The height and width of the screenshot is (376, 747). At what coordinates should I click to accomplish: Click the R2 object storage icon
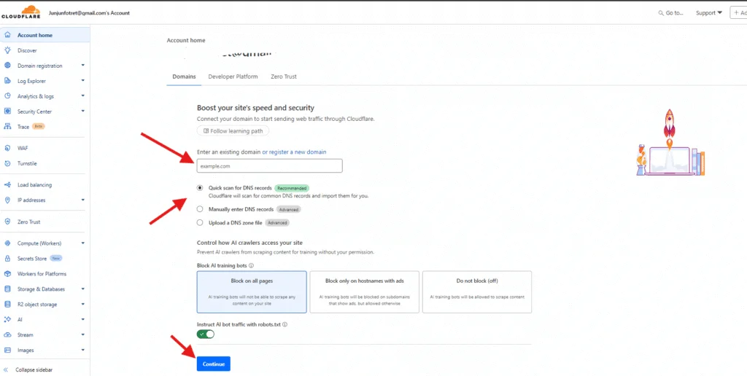[x=7, y=304]
